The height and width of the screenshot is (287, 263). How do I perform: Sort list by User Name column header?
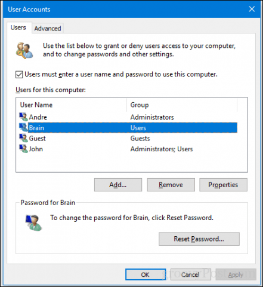click(72, 105)
